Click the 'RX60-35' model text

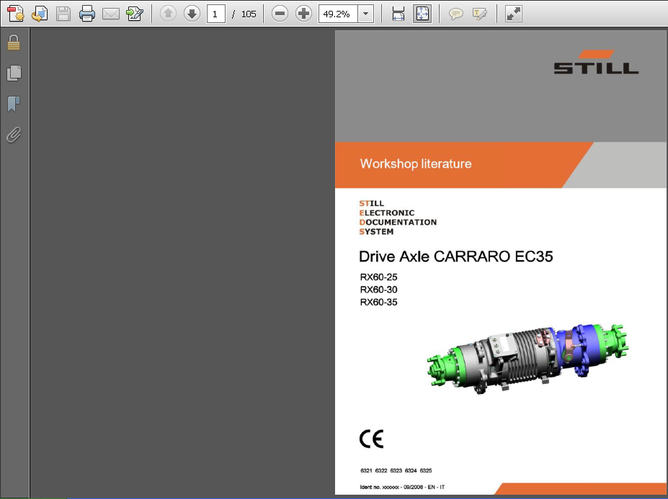(x=378, y=302)
